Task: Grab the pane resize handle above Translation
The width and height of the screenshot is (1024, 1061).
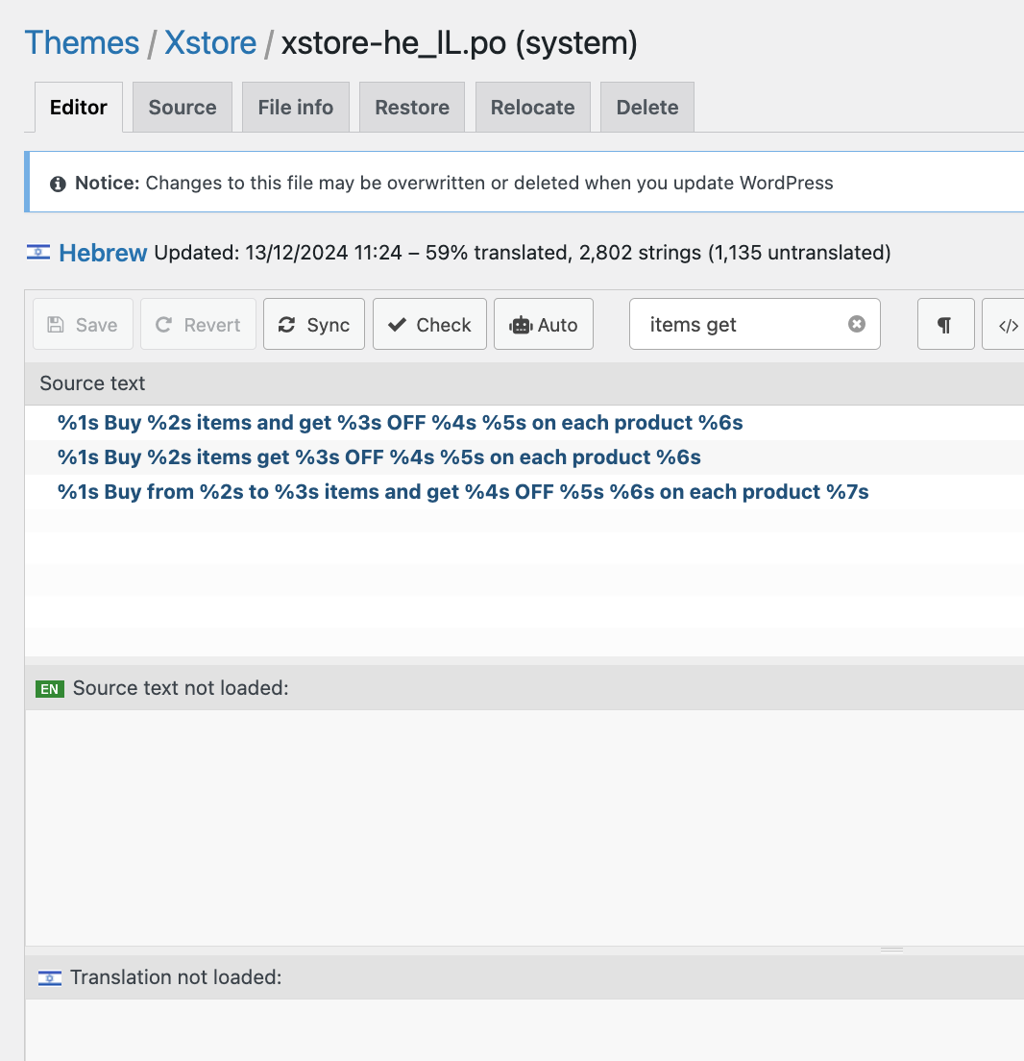Action: pos(892,950)
